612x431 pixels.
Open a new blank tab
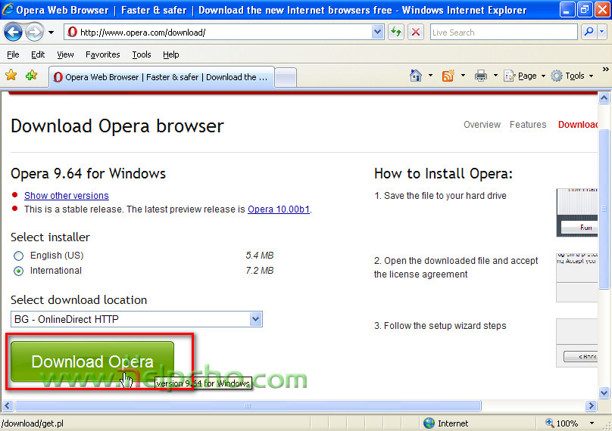point(286,78)
